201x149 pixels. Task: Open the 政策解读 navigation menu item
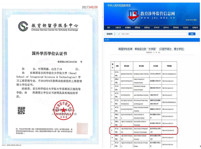128,27
